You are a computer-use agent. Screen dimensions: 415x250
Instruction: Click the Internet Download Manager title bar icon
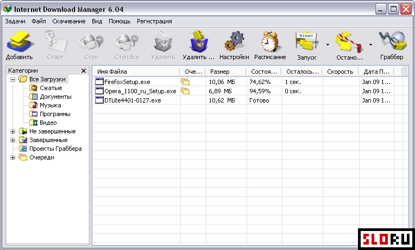[x=7, y=9]
